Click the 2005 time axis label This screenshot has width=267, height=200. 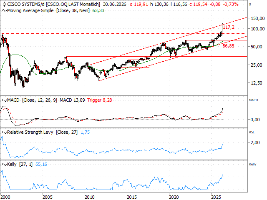47,197
